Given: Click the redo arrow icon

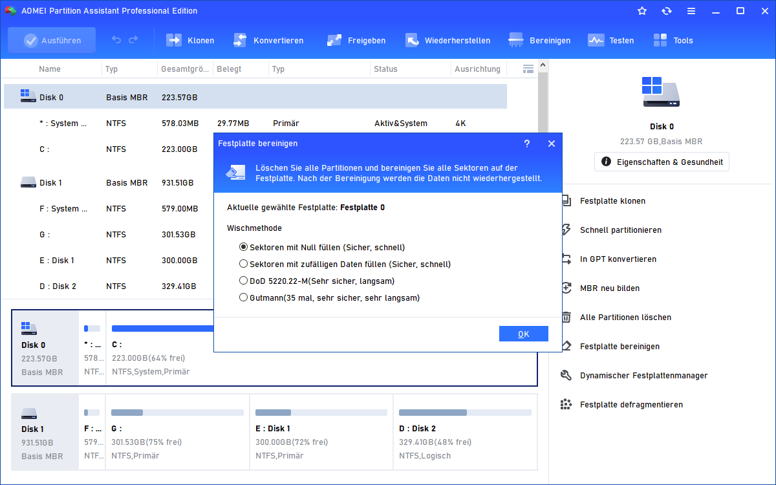Looking at the screenshot, I should 133,40.
